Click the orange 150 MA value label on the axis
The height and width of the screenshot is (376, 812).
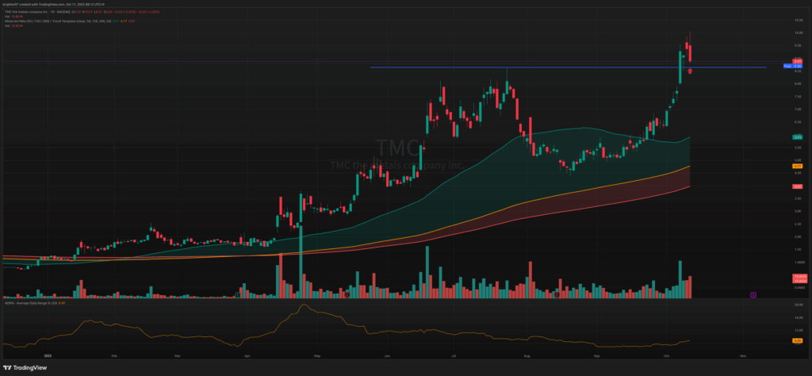click(x=797, y=166)
